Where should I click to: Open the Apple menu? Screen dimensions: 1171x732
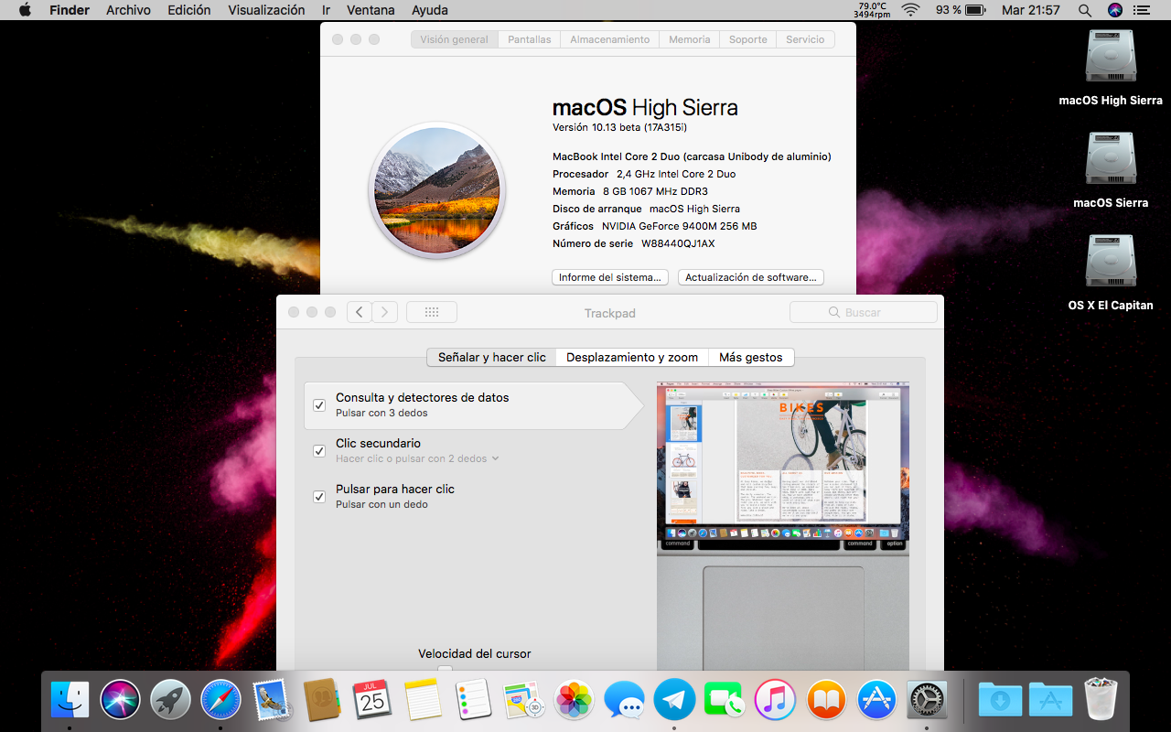tap(25, 10)
